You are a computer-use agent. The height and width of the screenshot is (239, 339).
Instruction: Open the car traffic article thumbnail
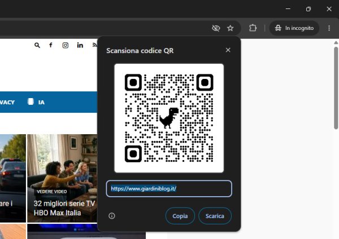[x=13, y=178]
